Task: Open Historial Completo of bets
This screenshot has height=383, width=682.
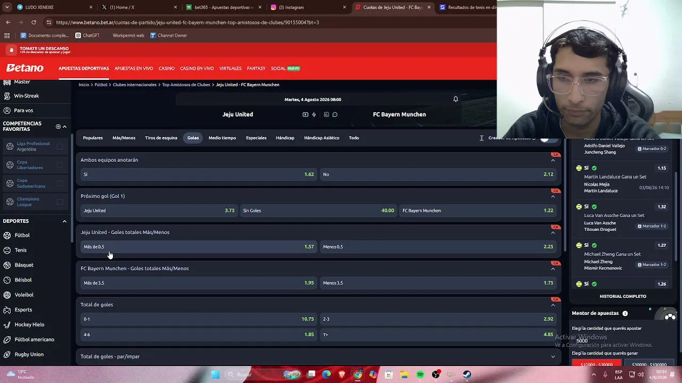Action: point(623,296)
